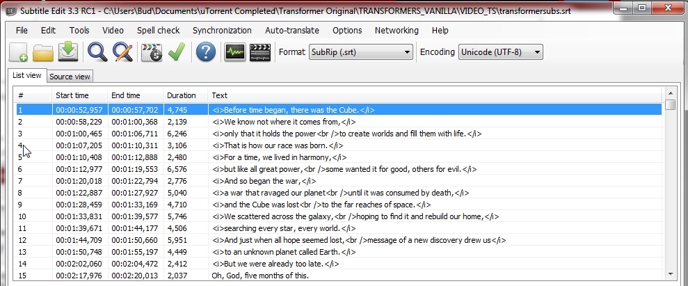Select line 'And just when all hope seemed lost,'
The height and width of the screenshot is (286, 688).
click(x=339, y=240)
